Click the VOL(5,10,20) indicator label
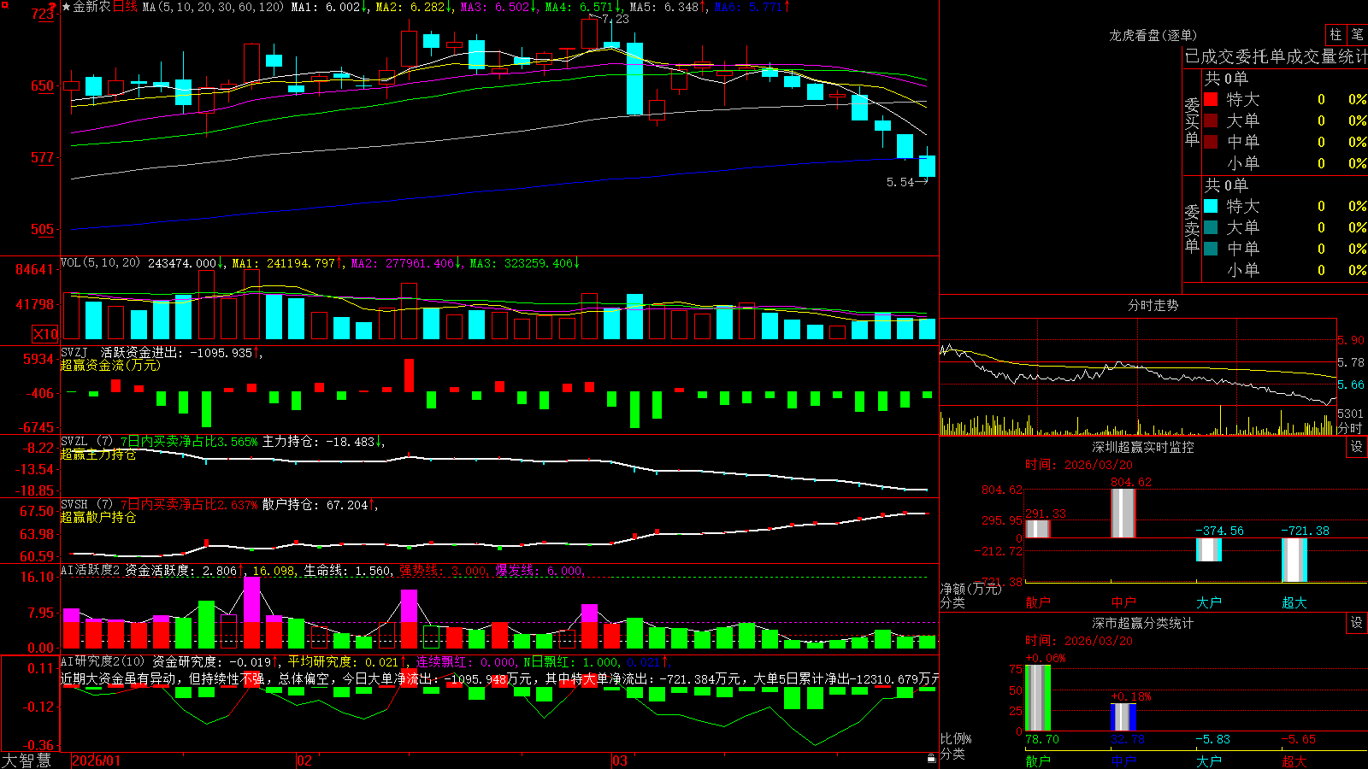Screen dimensions: 1368x769 (100, 262)
